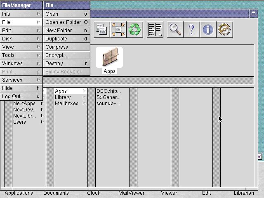This screenshot has width=264, height=198.
Task: Open Documents in the bottom dock
Action: click(x=56, y=193)
